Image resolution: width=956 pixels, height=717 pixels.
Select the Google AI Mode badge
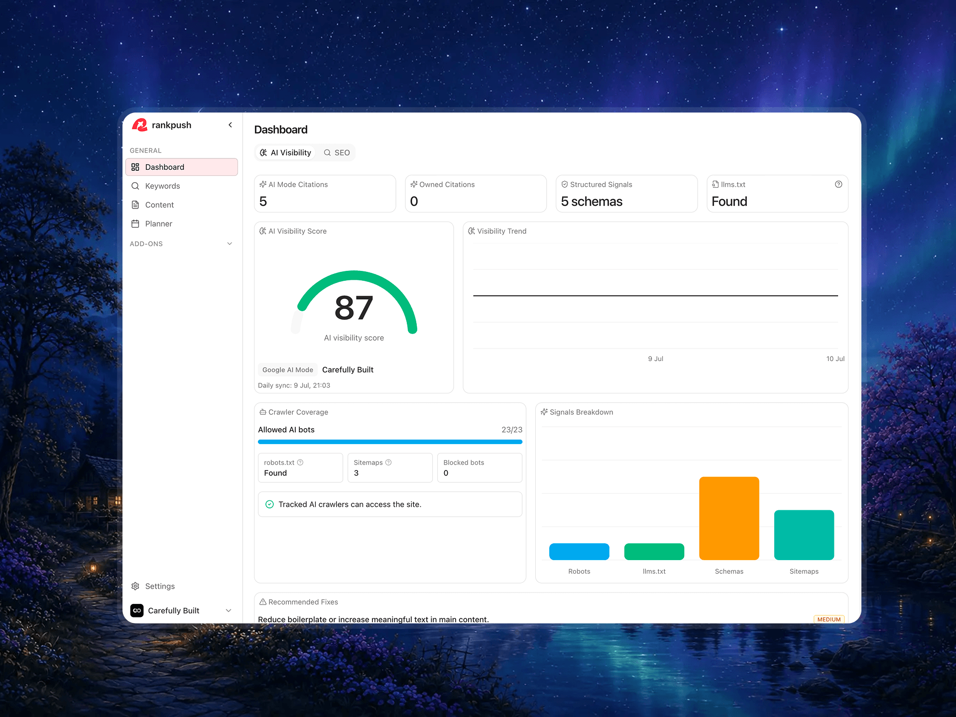pyautogui.click(x=288, y=370)
